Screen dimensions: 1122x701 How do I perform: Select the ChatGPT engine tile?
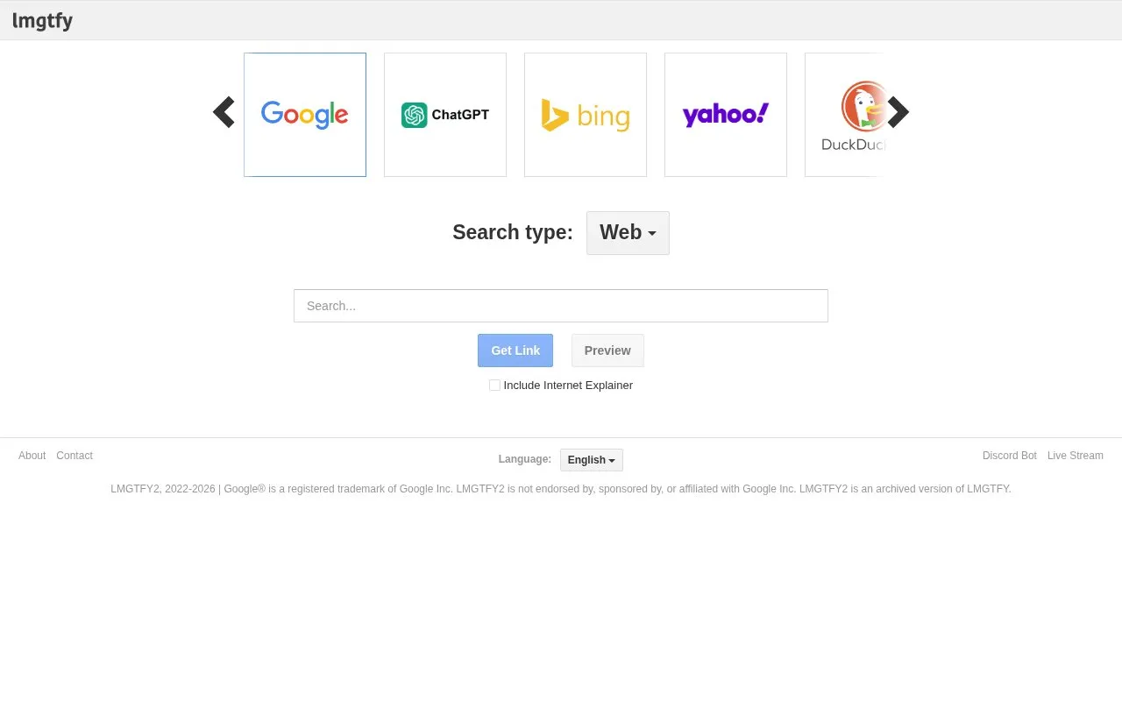click(445, 115)
